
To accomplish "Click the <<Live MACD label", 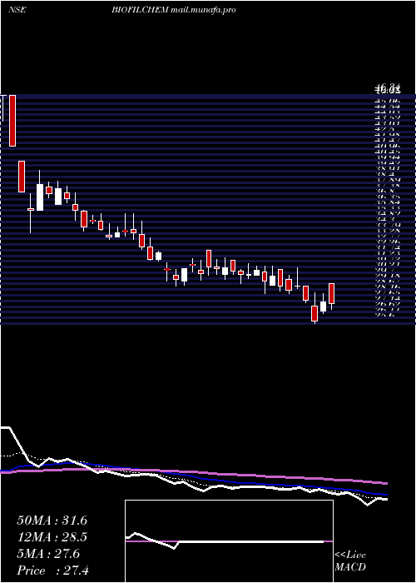I will 350,561.
